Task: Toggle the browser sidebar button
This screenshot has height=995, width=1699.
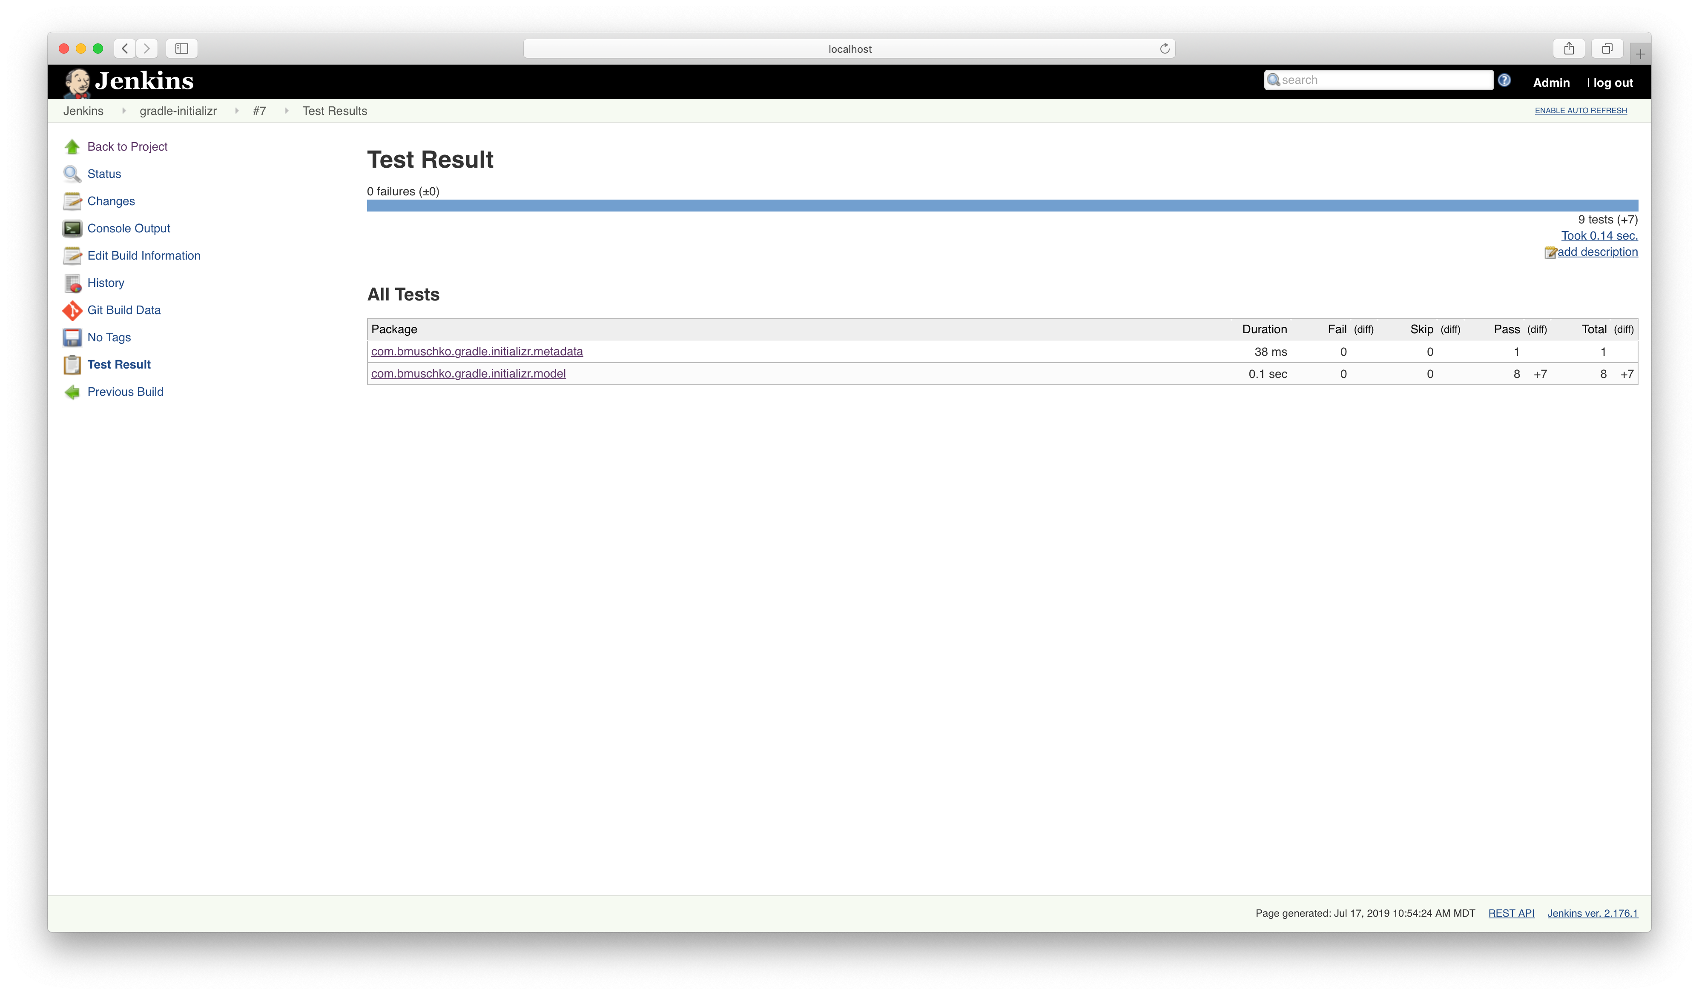Action: click(181, 49)
